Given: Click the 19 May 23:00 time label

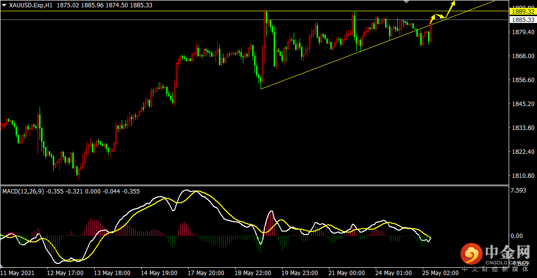Looking at the screenshot, I should pyautogui.click(x=299, y=273).
